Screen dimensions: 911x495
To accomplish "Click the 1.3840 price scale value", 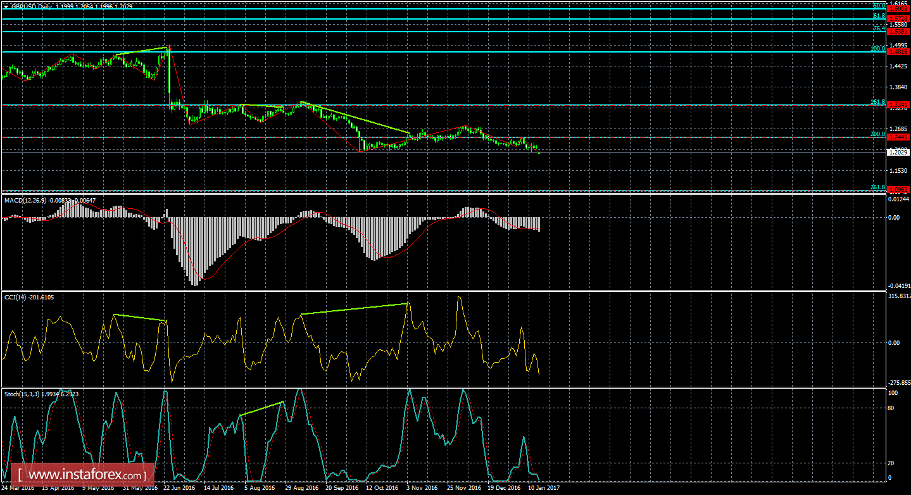I will [898, 87].
